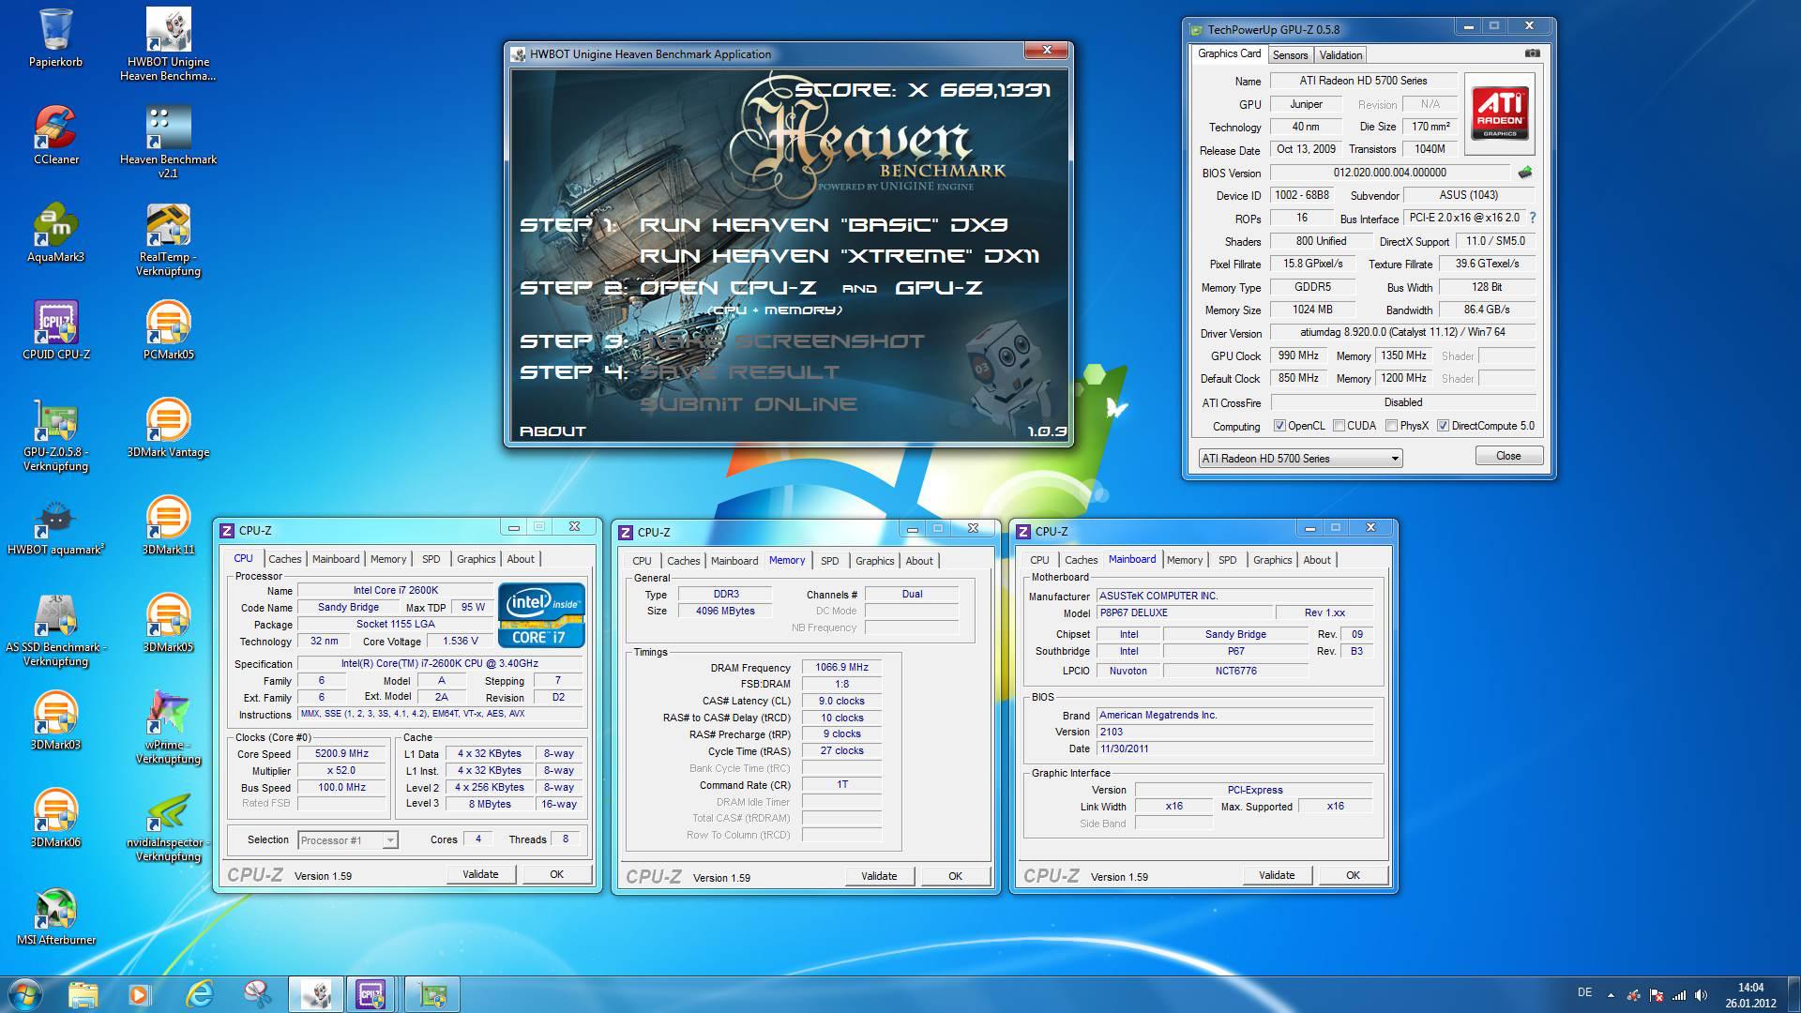This screenshot has height=1013, width=1801.
Task: Click GPU-Z link in Heaven step 2
Action: click(x=938, y=288)
